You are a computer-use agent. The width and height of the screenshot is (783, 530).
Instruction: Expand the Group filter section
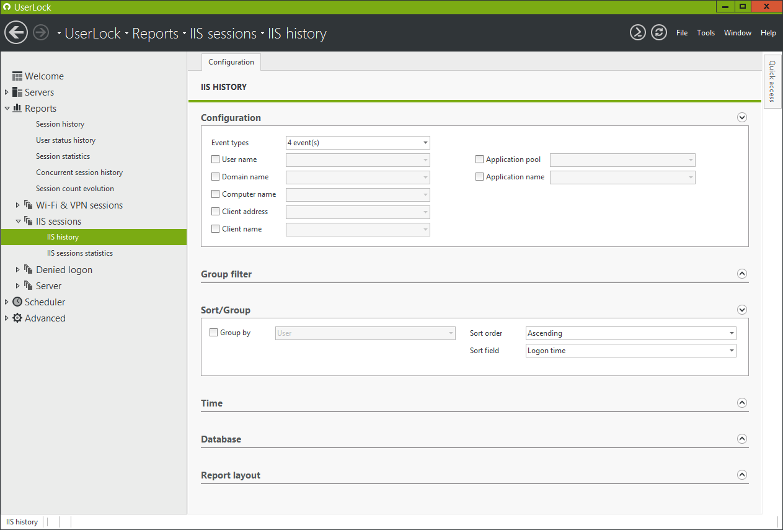[x=742, y=274]
